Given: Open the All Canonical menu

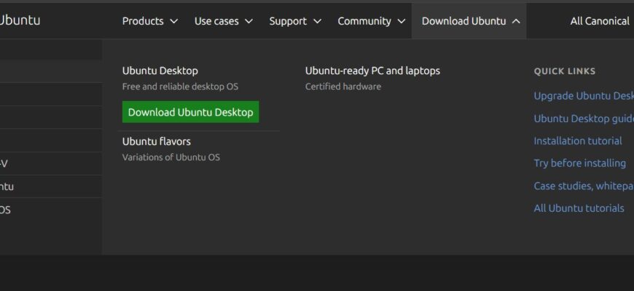Looking at the screenshot, I should click(x=600, y=21).
